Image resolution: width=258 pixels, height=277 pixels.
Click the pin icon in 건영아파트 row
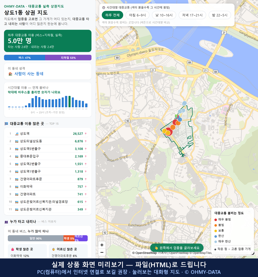point(86,194)
